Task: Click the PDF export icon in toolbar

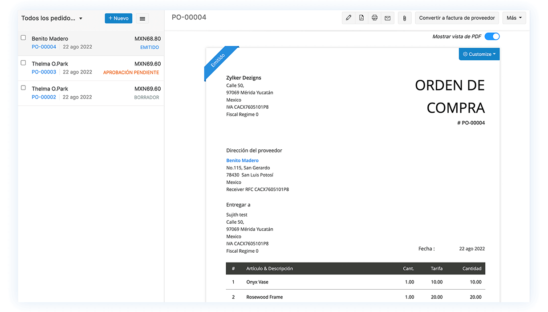Action: (361, 18)
